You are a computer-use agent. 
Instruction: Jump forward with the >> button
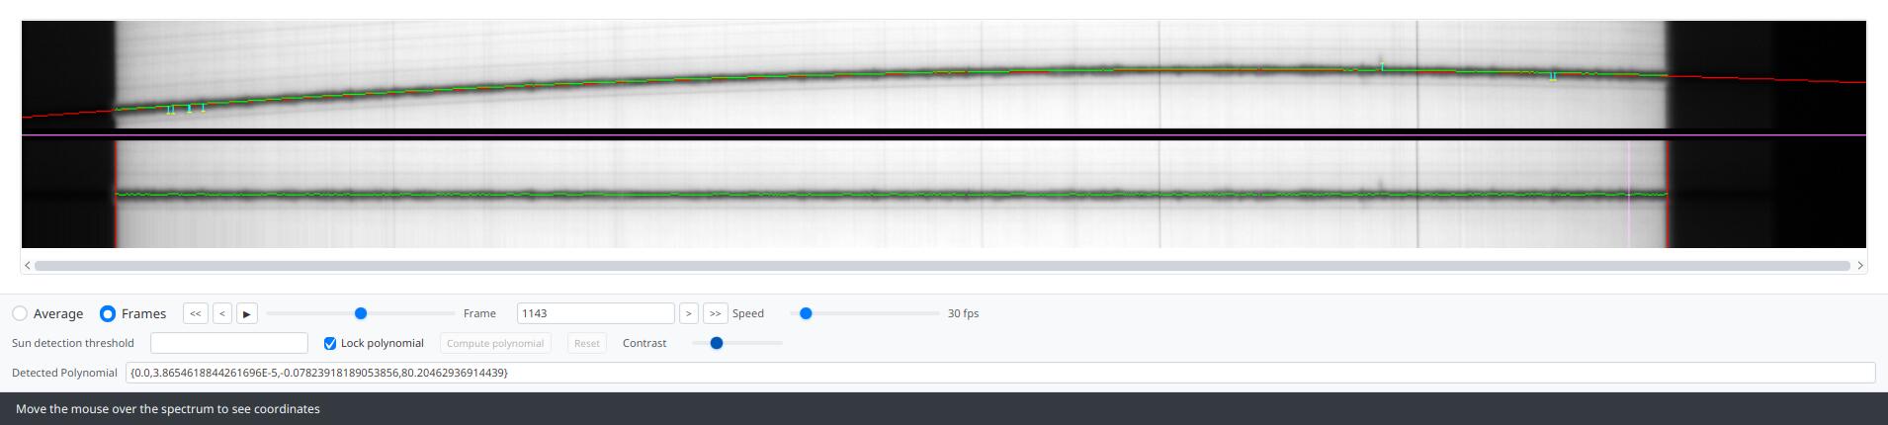pyautogui.click(x=715, y=313)
